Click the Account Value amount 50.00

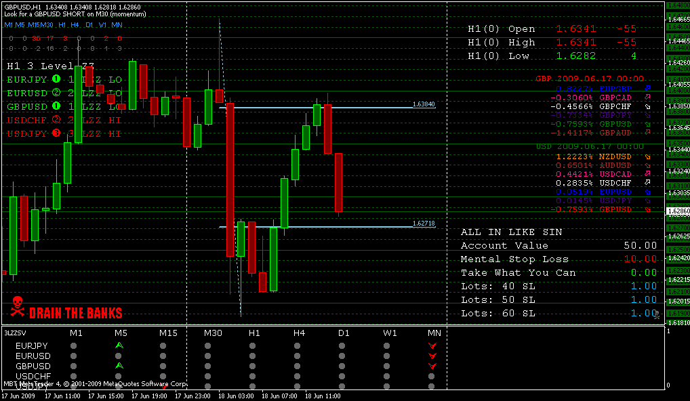coord(641,245)
